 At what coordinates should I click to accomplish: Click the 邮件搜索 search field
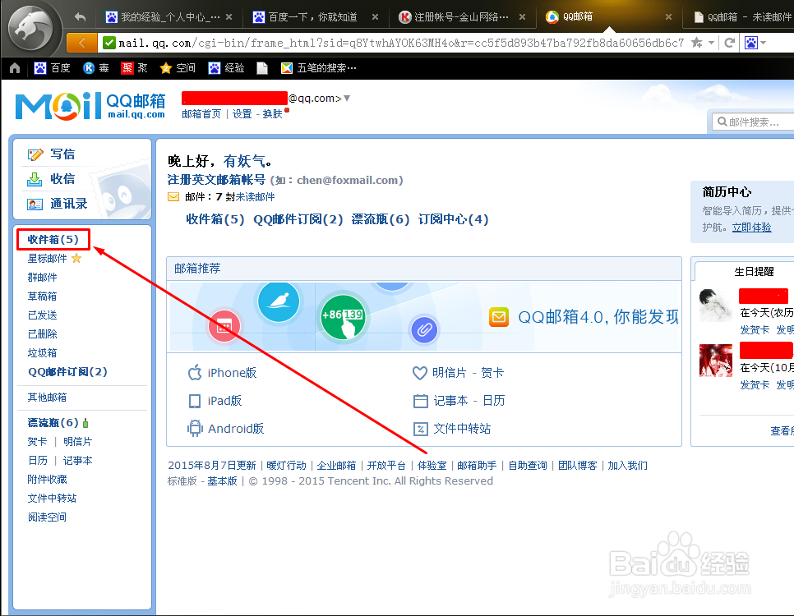(x=753, y=122)
